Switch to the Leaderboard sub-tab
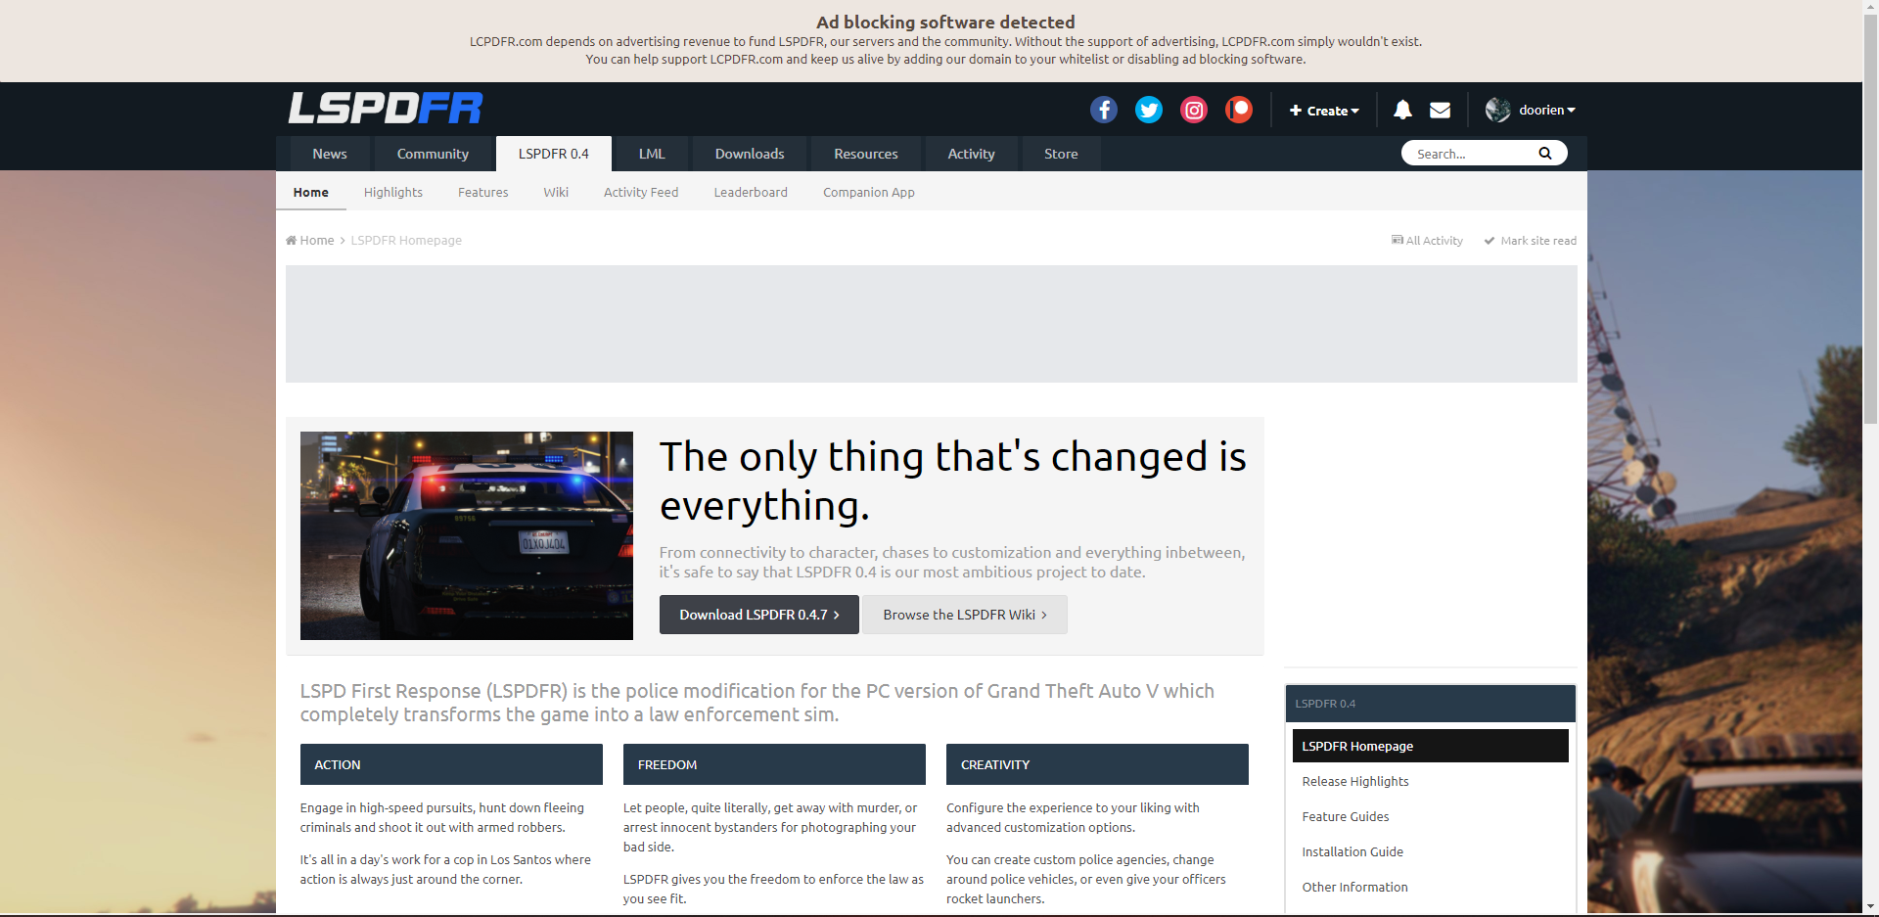 (x=751, y=192)
